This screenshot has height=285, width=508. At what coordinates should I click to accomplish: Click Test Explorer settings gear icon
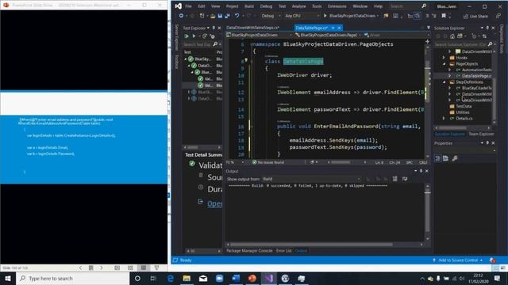pyautogui.click(x=213, y=36)
